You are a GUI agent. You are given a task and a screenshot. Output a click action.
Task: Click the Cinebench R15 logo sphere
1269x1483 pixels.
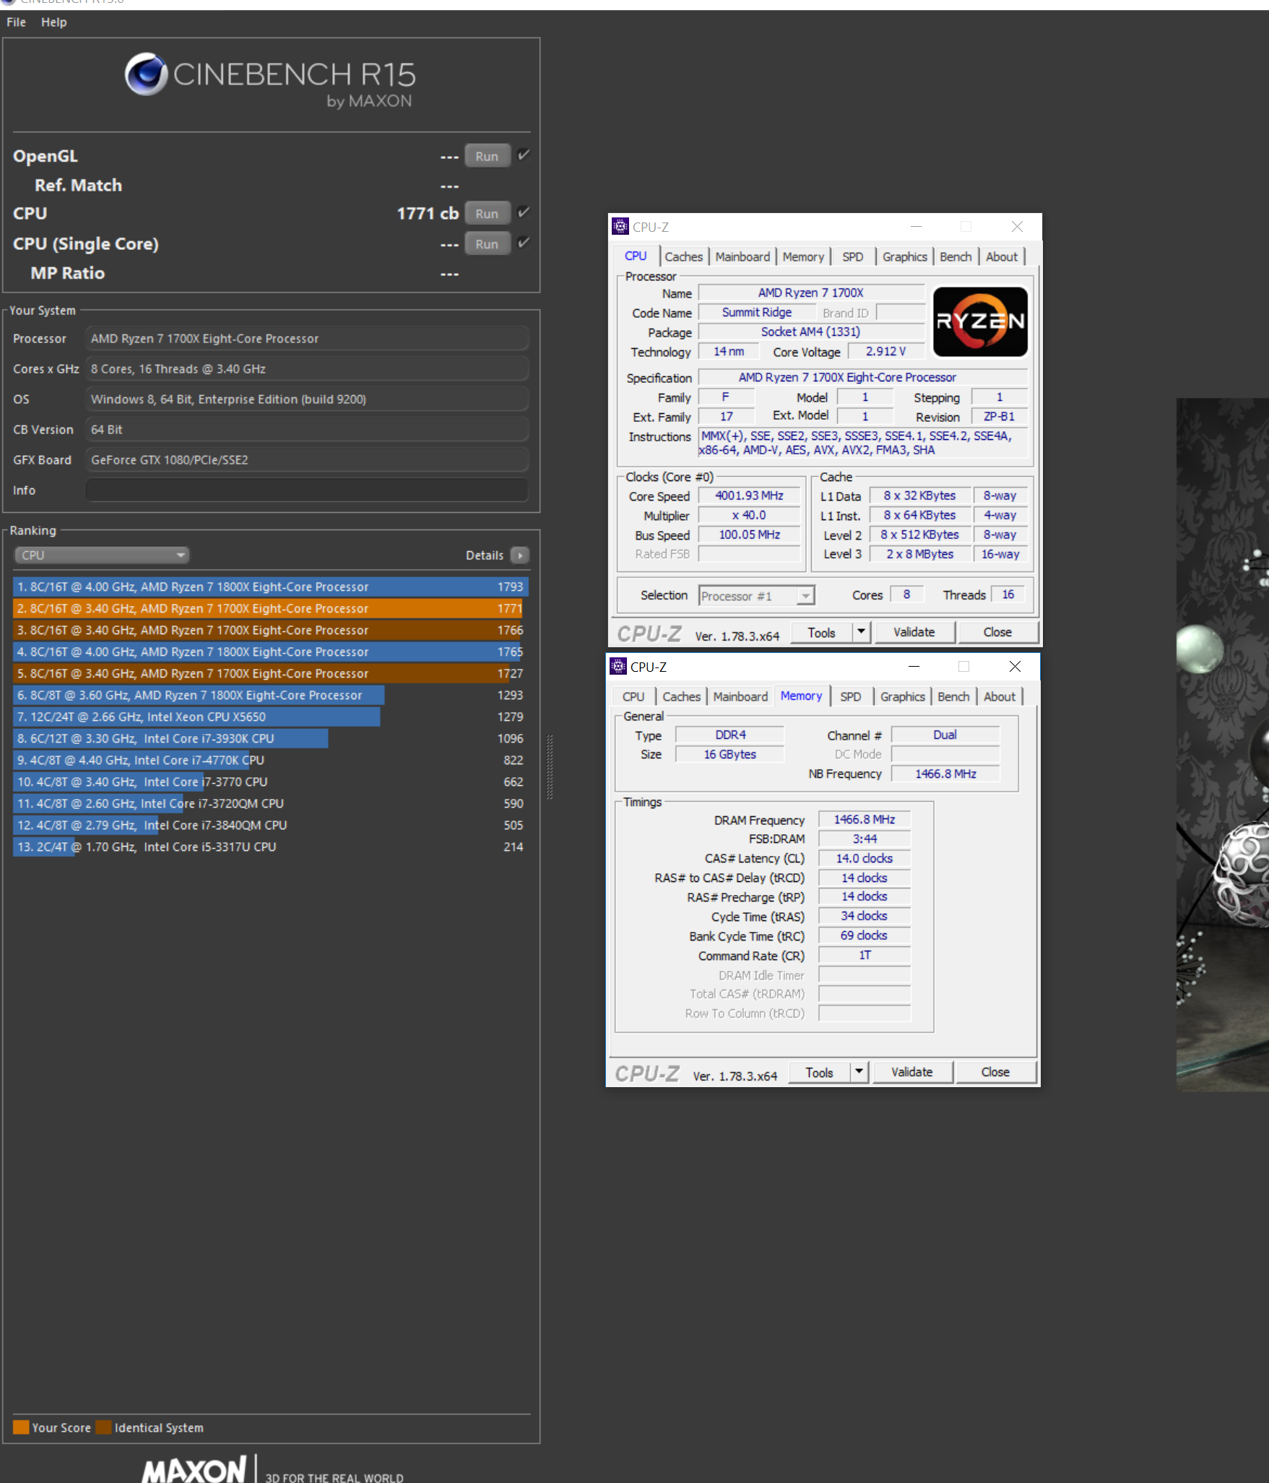click(147, 74)
